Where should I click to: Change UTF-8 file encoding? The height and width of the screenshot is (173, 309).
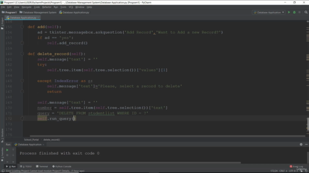(x=293, y=171)
